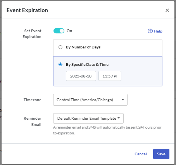This screenshot has height=165, width=176.
Task: Toggle the Set Event Expiration switch
Action: [x=59, y=31]
